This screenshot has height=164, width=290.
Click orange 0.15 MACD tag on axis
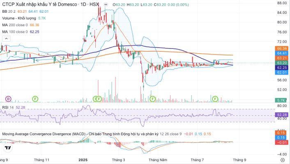coord(281,133)
